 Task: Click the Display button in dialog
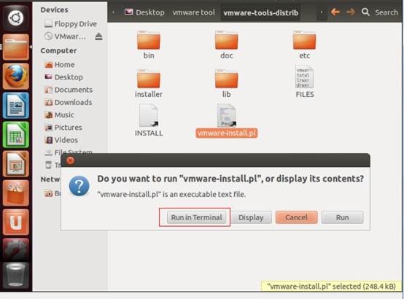pyautogui.click(x=251, y=217)
